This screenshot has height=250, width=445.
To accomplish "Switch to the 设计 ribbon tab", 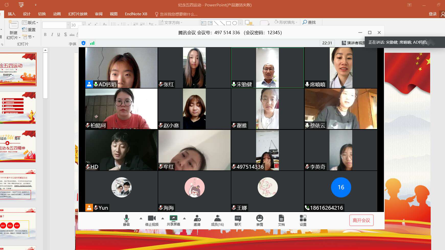I will [x=27, y=14].
